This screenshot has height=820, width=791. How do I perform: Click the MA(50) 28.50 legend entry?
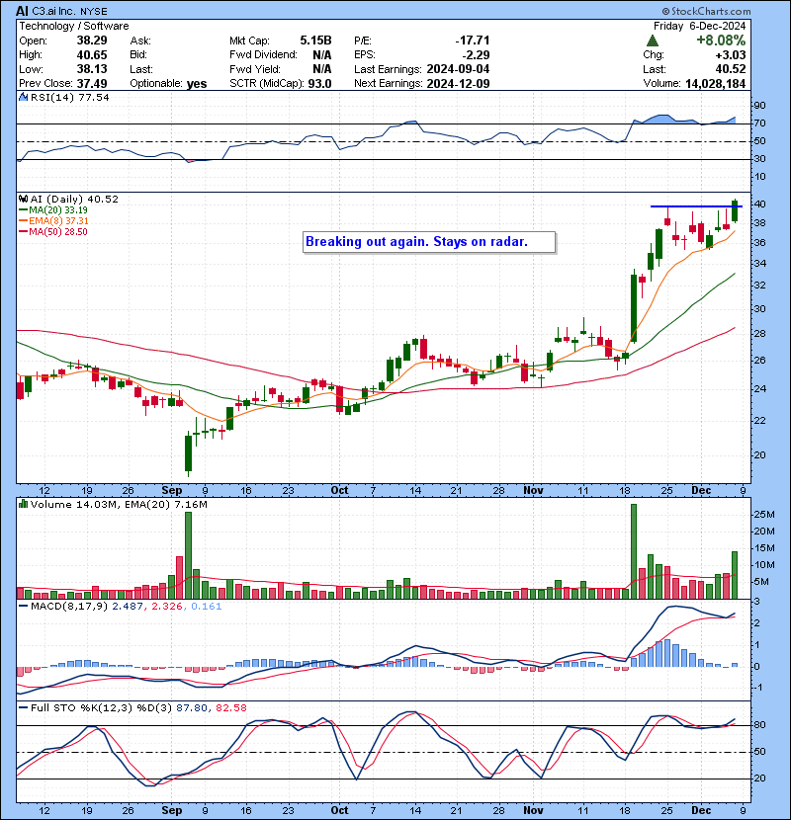(53, 232)
